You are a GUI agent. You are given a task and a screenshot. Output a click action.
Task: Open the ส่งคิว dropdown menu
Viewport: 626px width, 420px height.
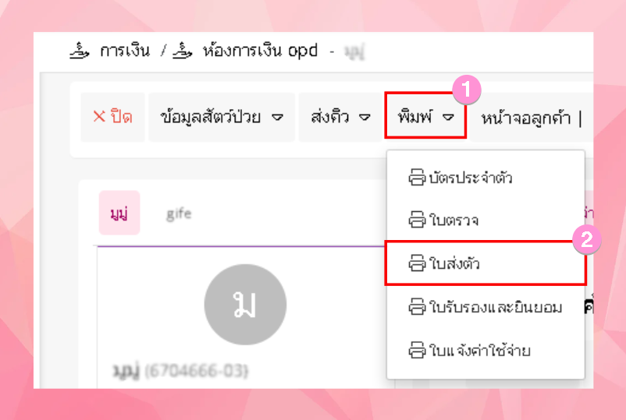[340, 117]
